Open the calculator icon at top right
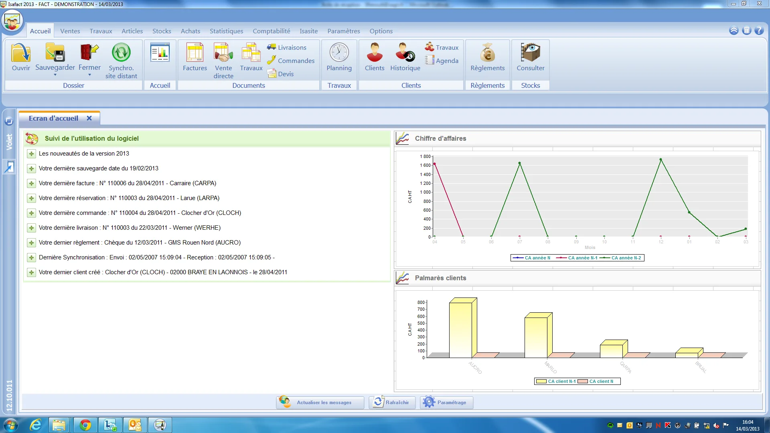Viewport: 770px width, 433px height. point(746,30)
